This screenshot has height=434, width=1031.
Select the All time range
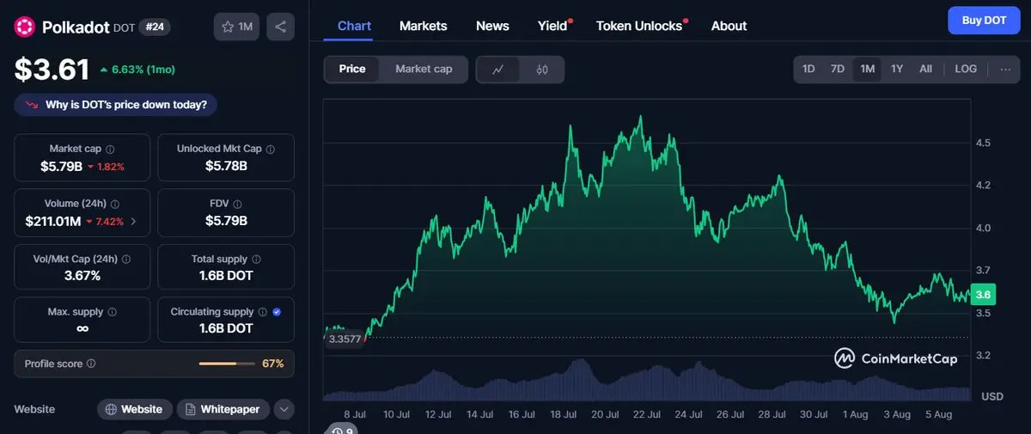[x=925, y=69]
